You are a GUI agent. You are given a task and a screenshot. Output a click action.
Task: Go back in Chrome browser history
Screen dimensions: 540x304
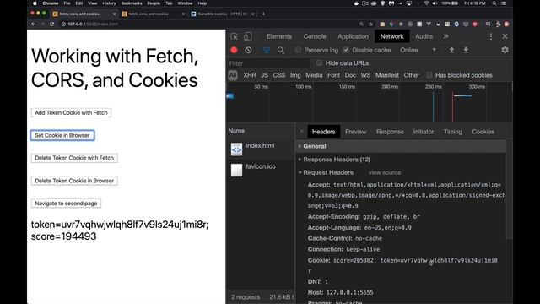point(34,24)
